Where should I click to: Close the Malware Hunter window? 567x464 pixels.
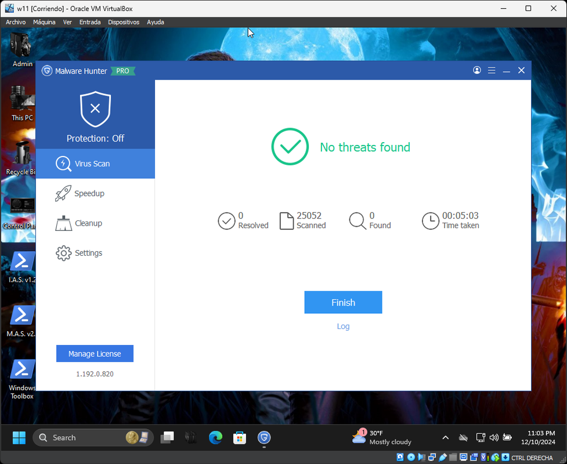click(521, 70)
